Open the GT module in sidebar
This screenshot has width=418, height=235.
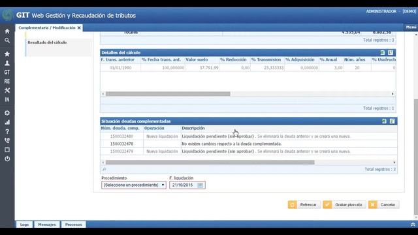[x=7, y=72]
